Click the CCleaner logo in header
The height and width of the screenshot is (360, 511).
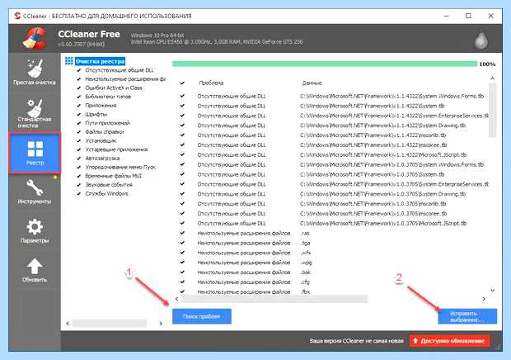pos(35,38)
